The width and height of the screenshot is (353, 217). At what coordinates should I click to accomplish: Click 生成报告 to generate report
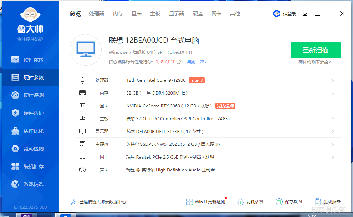328,202
